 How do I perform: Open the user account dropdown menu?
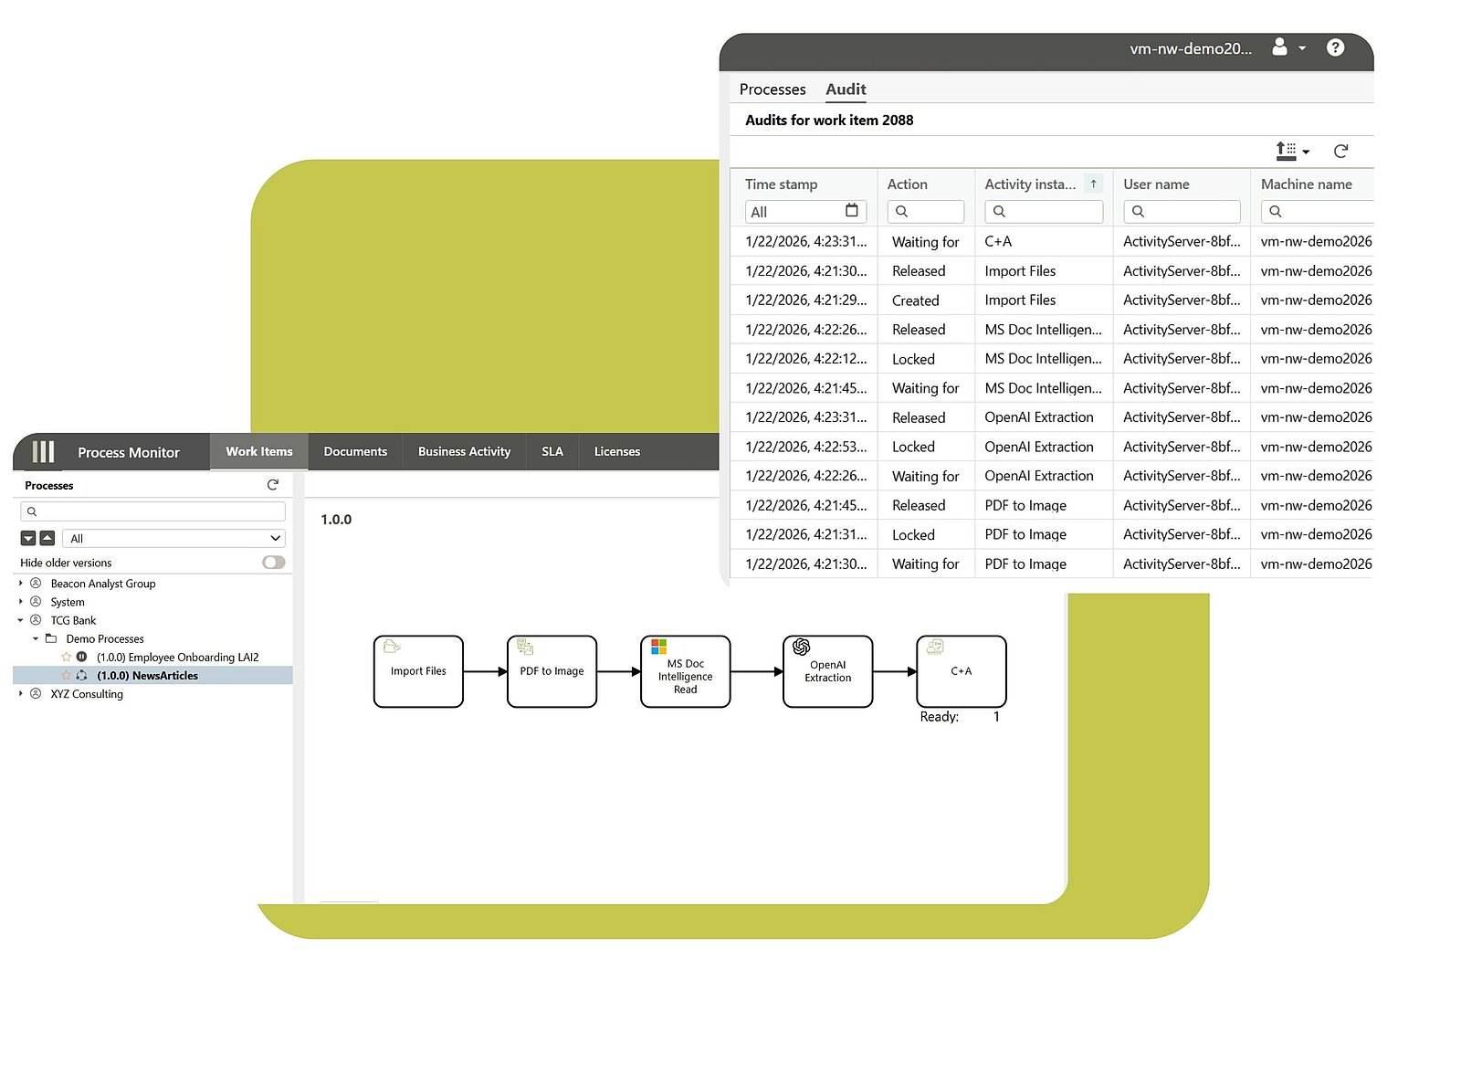click(x=1288, y=47)
